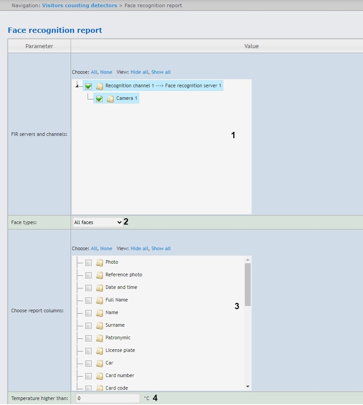Open the Face types dropdown
The height and width of the screenshot is (405, 363).
[97, 222]
